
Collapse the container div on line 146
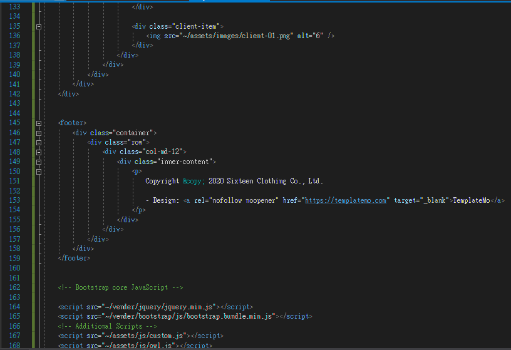39,133
